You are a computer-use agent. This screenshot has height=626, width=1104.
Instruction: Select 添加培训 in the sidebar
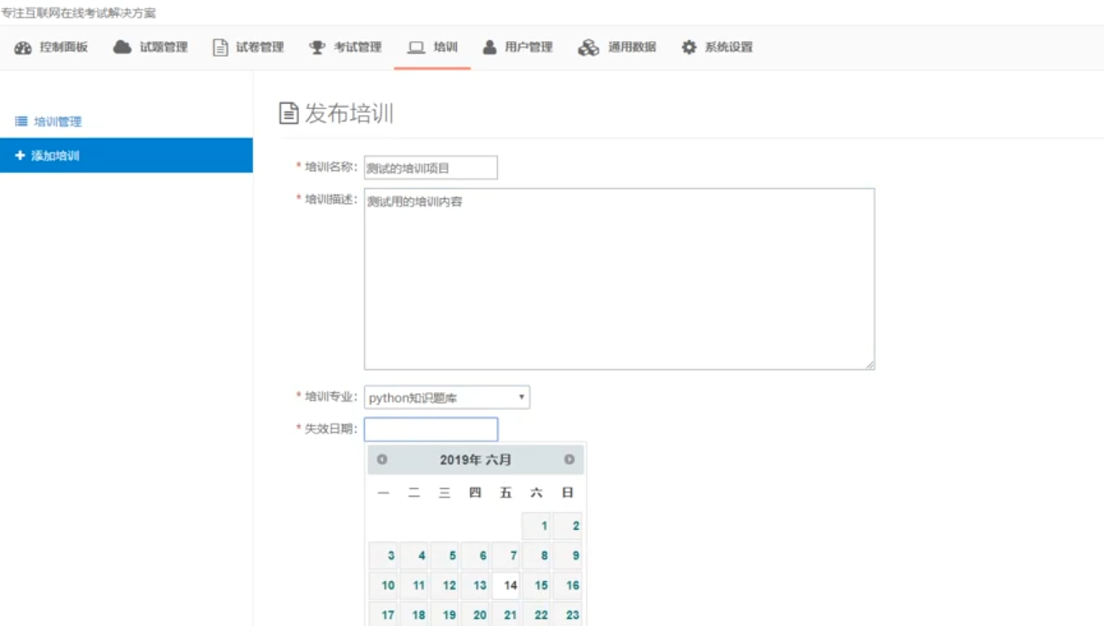coord(126,156)
